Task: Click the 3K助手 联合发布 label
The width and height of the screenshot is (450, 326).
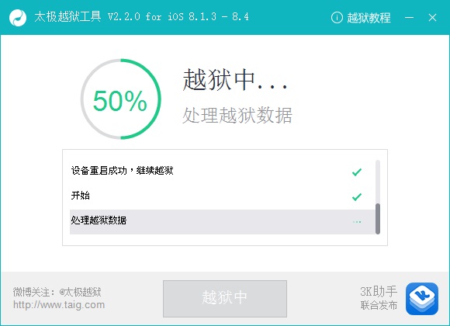Action: (x=379, y=298)
